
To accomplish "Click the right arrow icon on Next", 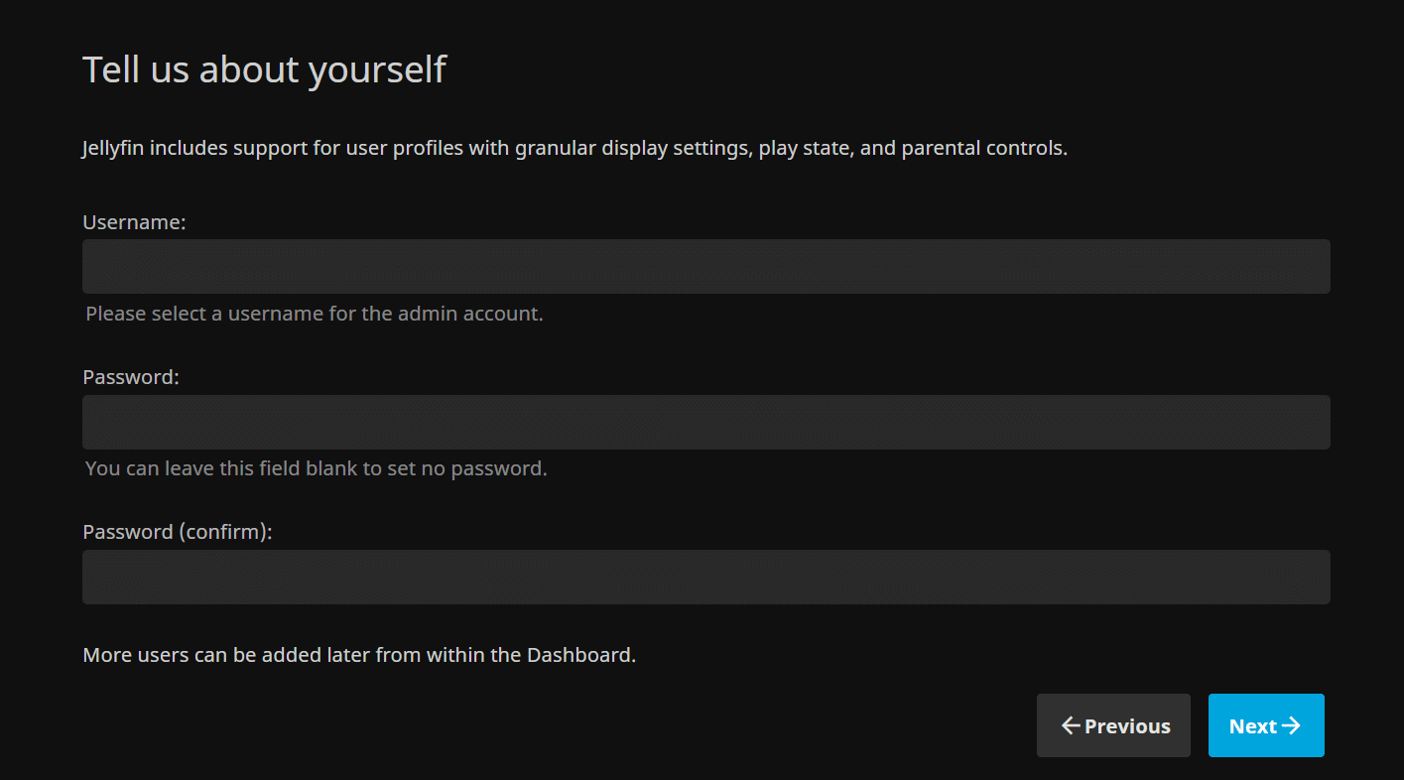I will click(x=1291, y=725).
